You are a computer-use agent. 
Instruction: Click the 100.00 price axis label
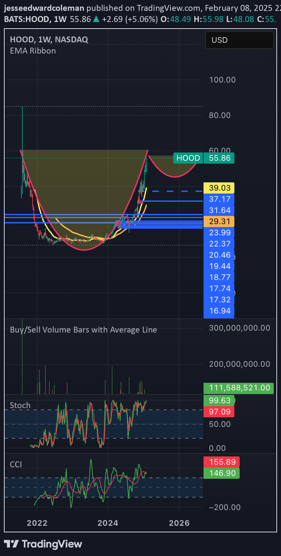coord(222,80)
